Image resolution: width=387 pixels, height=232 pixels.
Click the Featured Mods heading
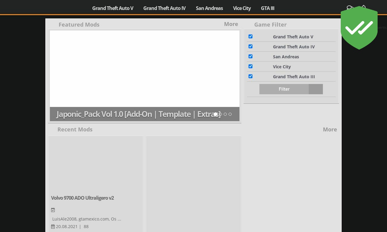click(79, 25)
